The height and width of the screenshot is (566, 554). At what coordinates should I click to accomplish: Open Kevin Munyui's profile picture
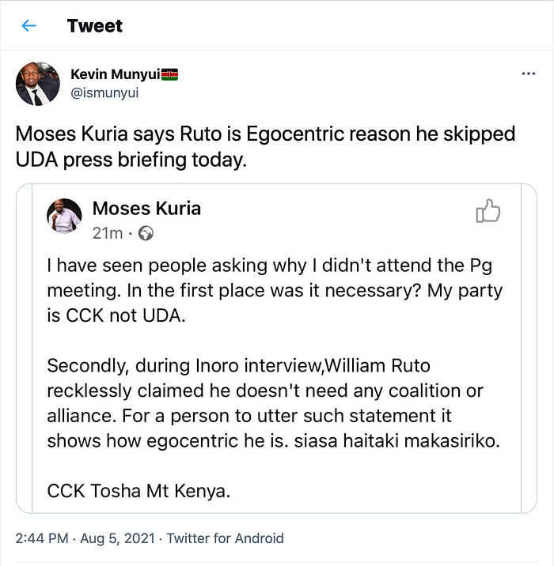click(x=37, y=84)
